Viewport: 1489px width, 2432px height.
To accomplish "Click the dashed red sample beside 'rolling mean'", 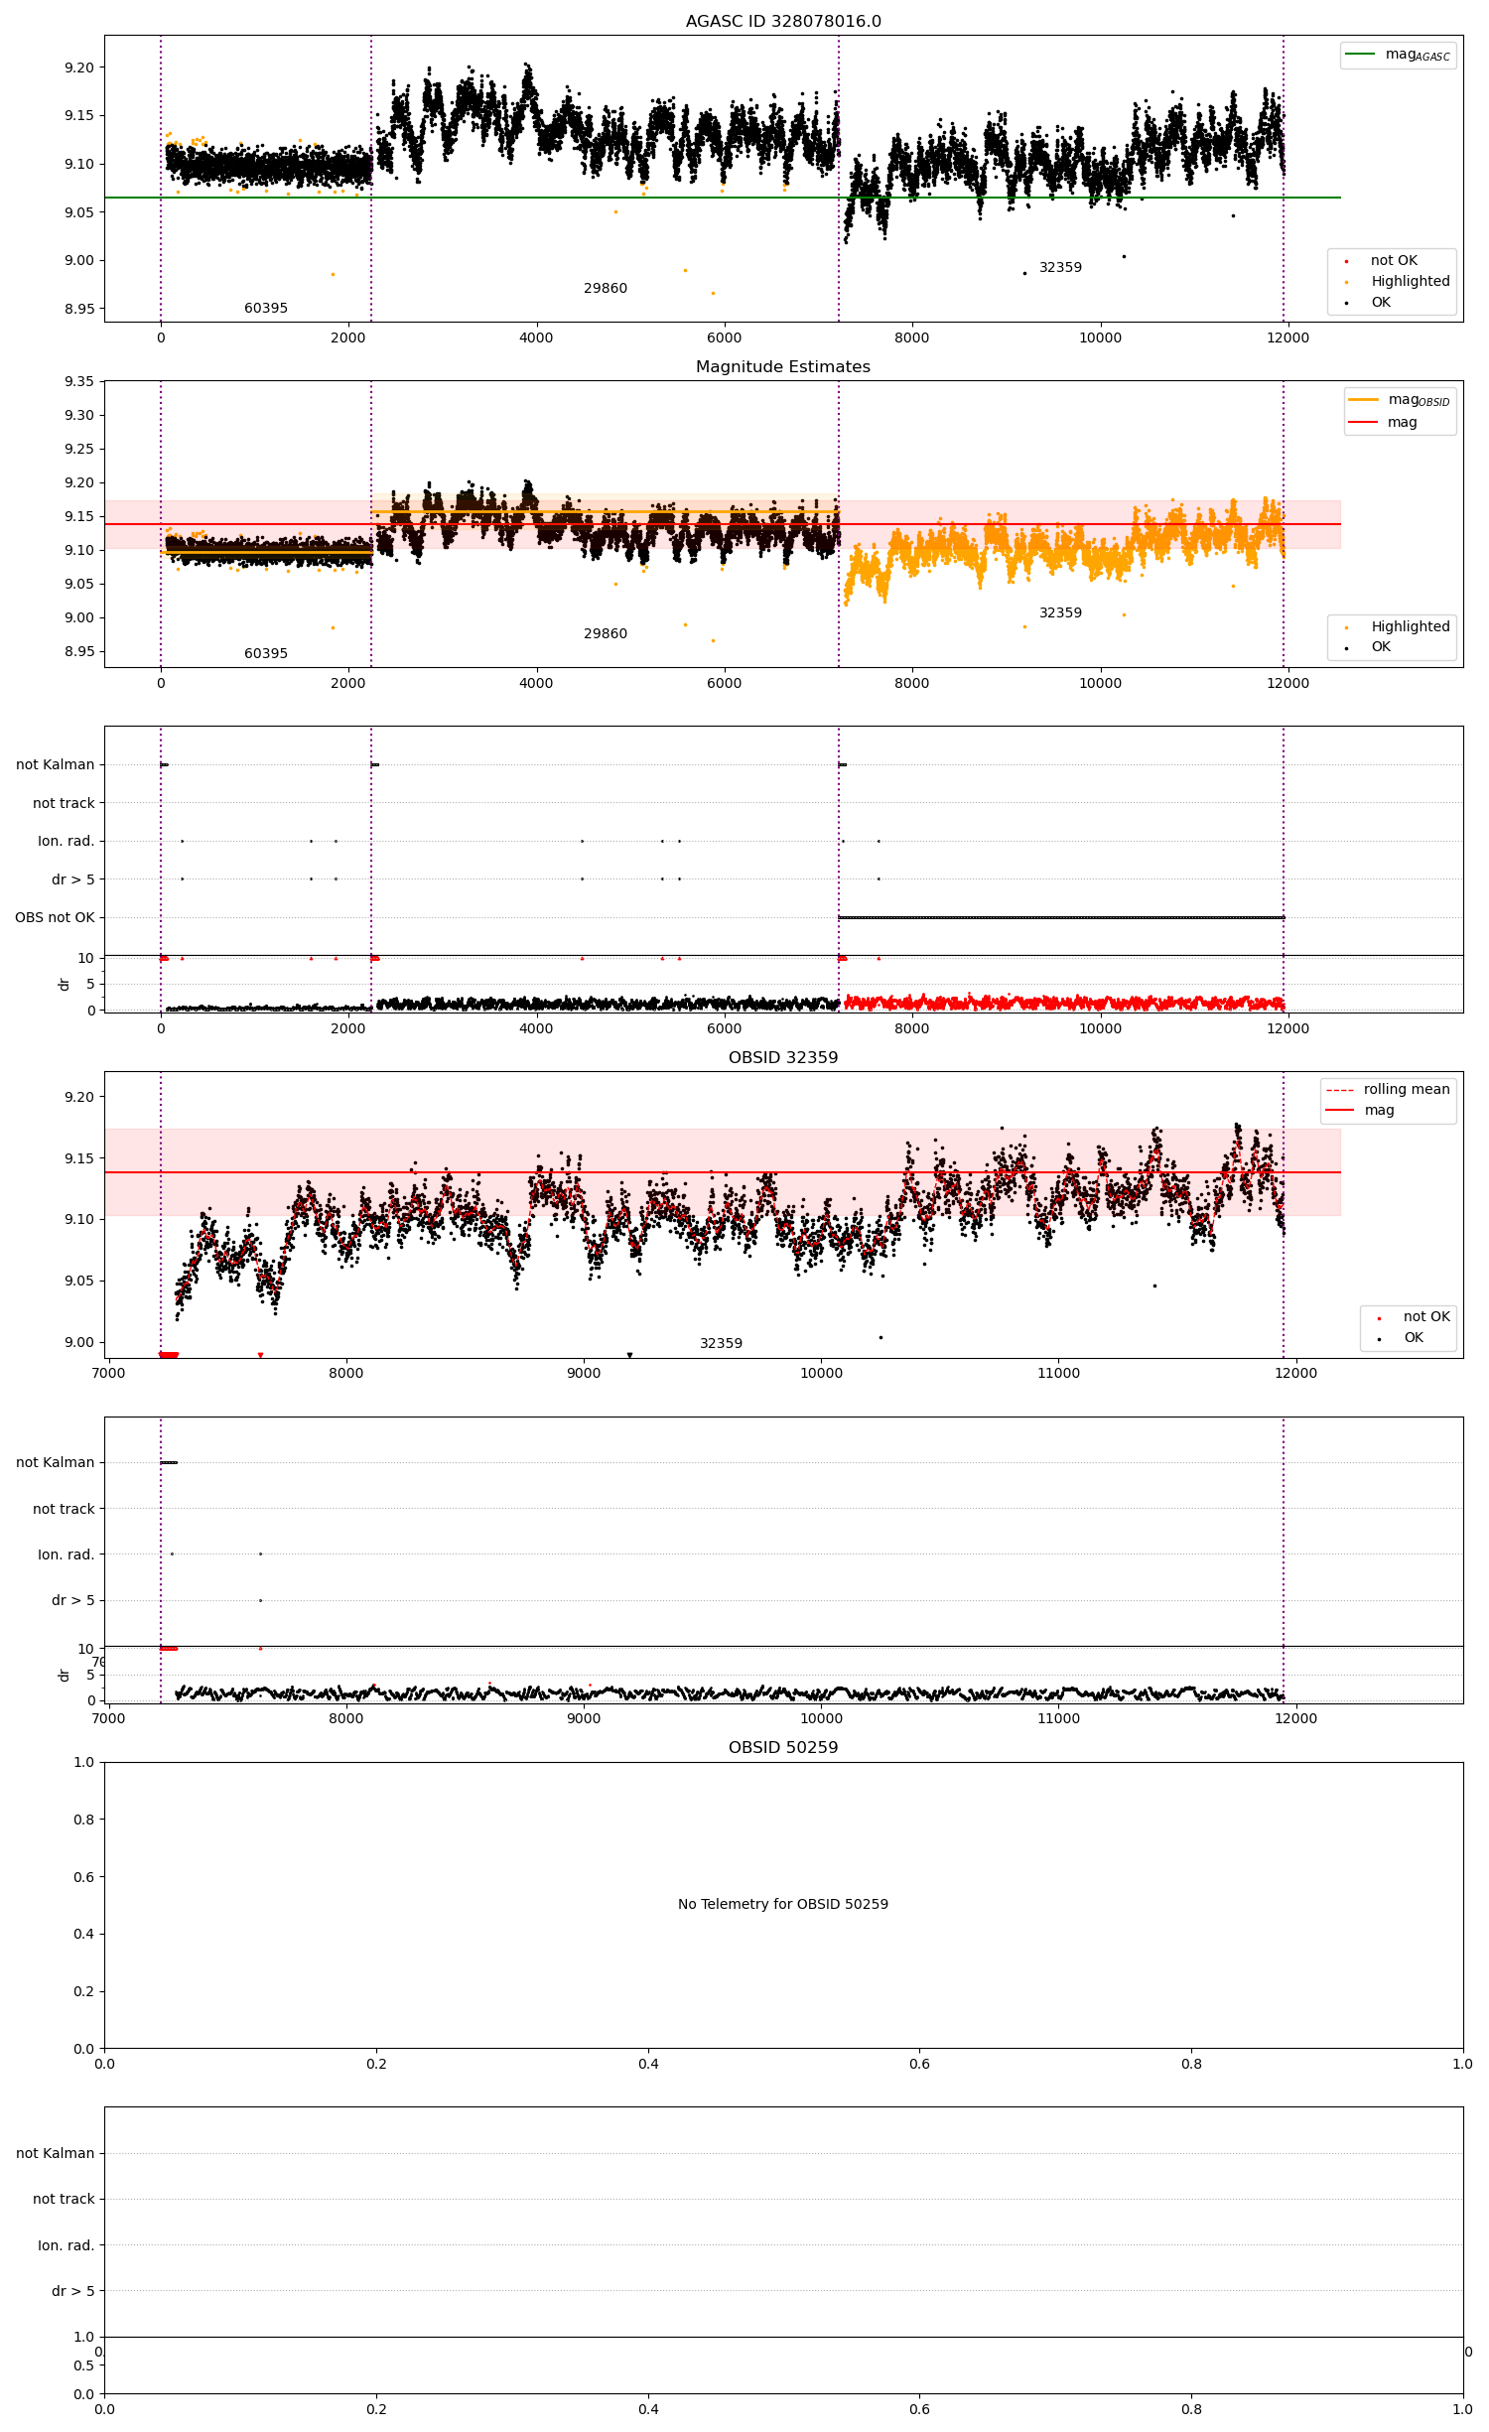I will (1340, 1090).
